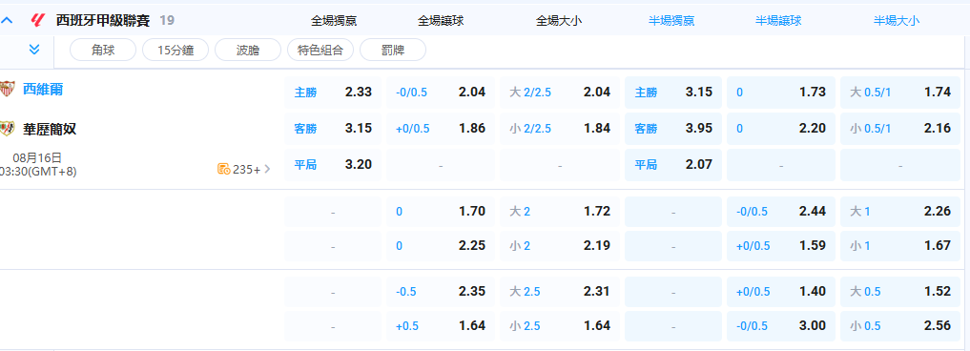Pick half-time handicap -0/0.5 at 3.00

(781, 326)
